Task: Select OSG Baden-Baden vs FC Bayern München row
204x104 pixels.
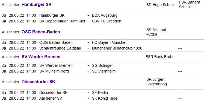Action: pos(102,42)
